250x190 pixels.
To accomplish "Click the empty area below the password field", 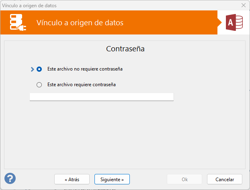I will tap(125, 132).
